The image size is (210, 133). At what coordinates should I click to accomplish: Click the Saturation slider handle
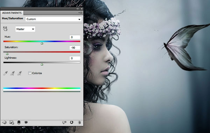(7, 54)
